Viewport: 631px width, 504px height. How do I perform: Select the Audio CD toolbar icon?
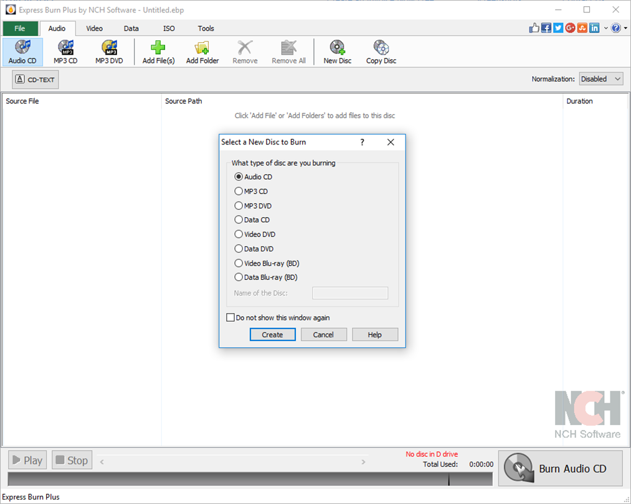22,52
